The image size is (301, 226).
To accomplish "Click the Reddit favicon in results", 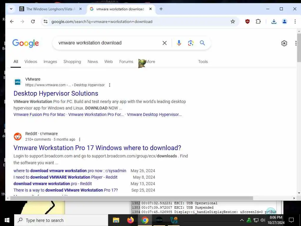I will [18, 137].
